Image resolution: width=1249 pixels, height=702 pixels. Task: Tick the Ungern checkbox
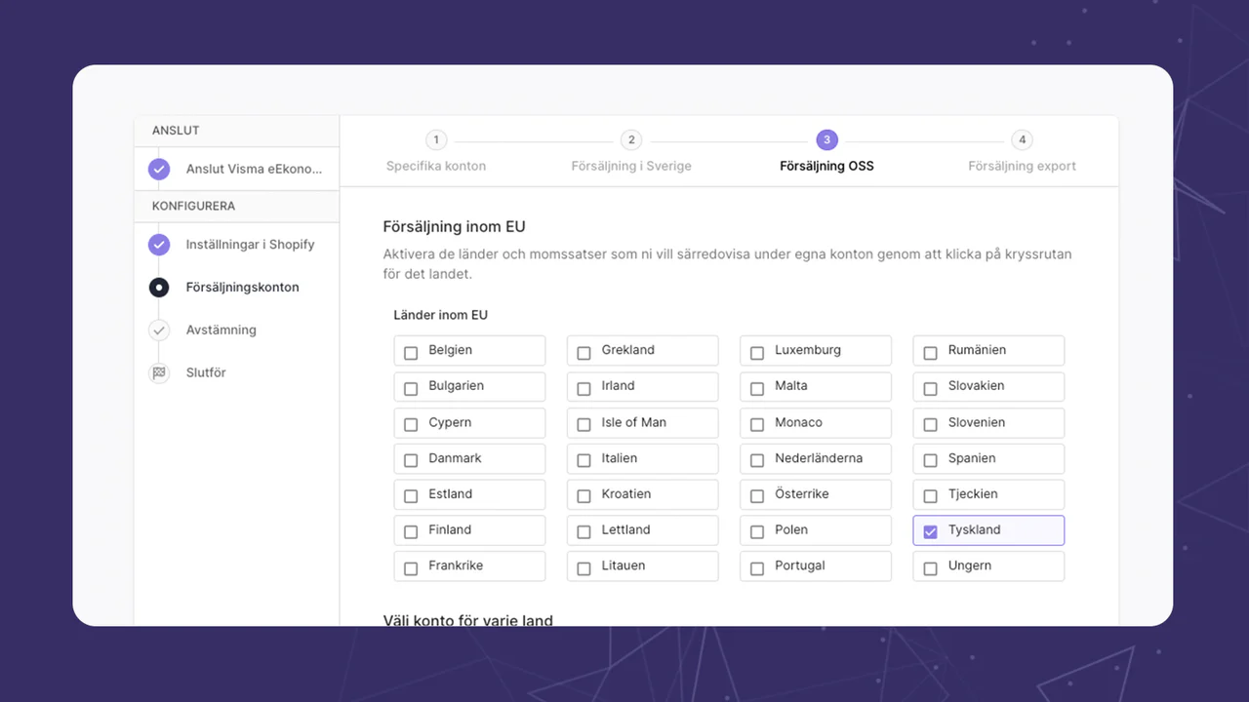click(930, 567)
